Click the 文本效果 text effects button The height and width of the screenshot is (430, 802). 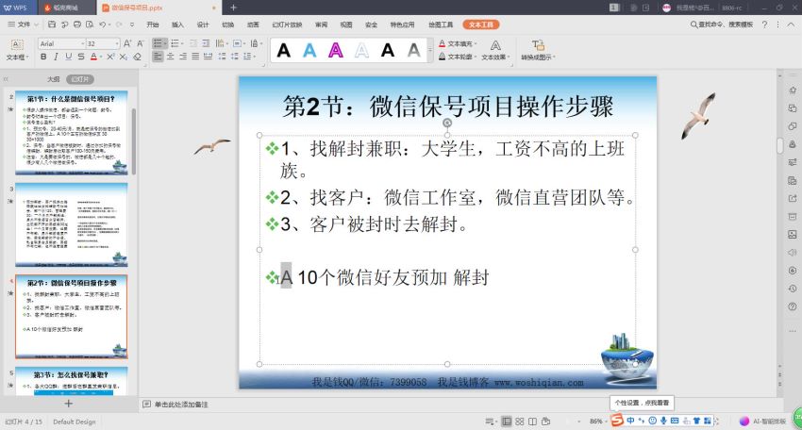(x=495, y=50)
